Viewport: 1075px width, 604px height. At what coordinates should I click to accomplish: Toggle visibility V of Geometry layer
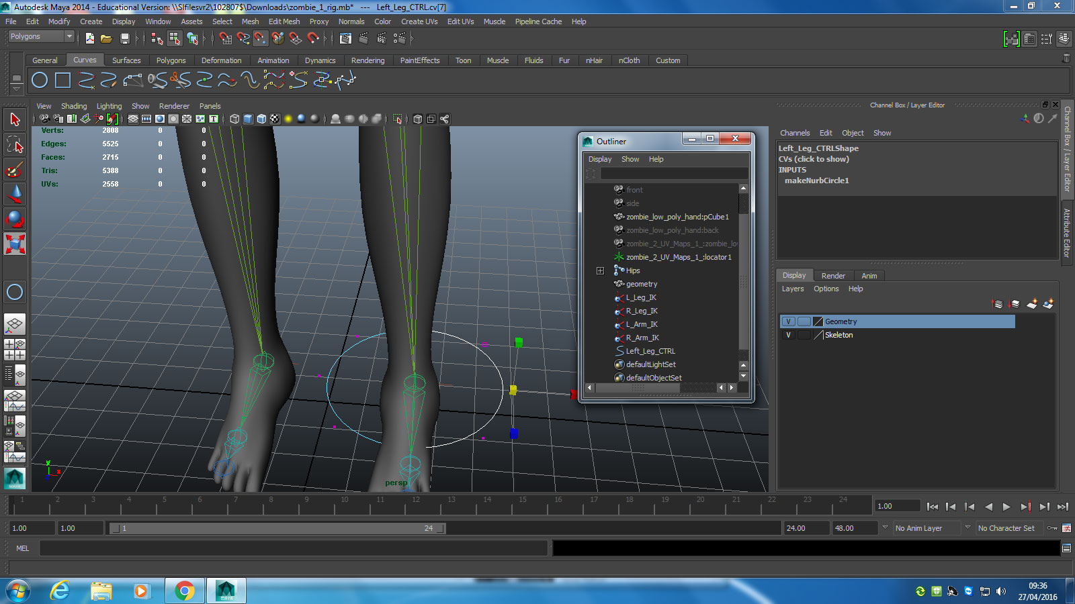[x=788, y=321]
